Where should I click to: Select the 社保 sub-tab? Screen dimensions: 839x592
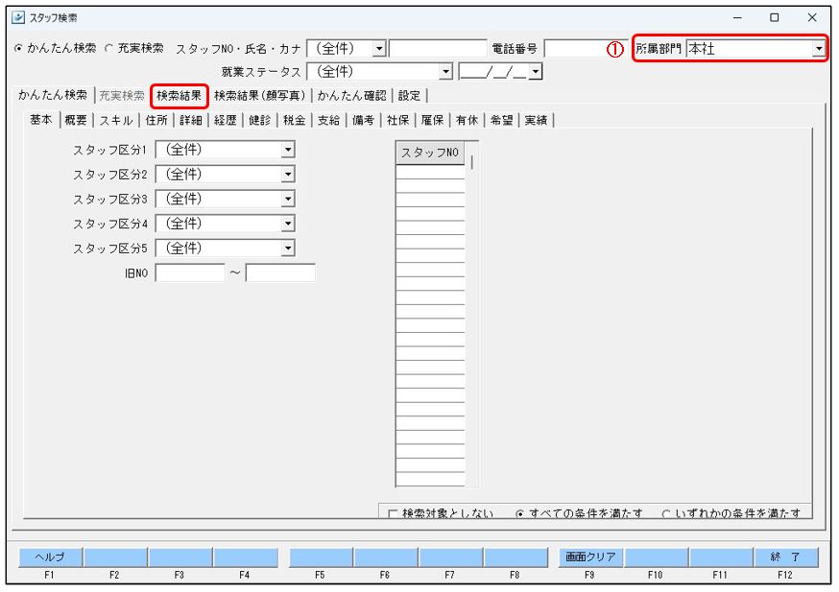[x=398, y=120]
